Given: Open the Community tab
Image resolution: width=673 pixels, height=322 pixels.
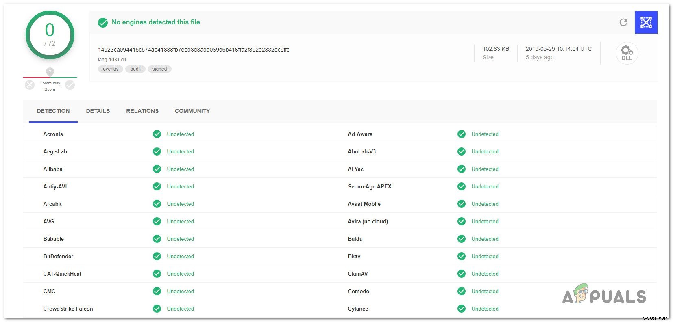Looking at the screenshot, I should (192, 111).
